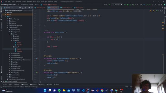Collapse the donut4 folder

(11, 47)
